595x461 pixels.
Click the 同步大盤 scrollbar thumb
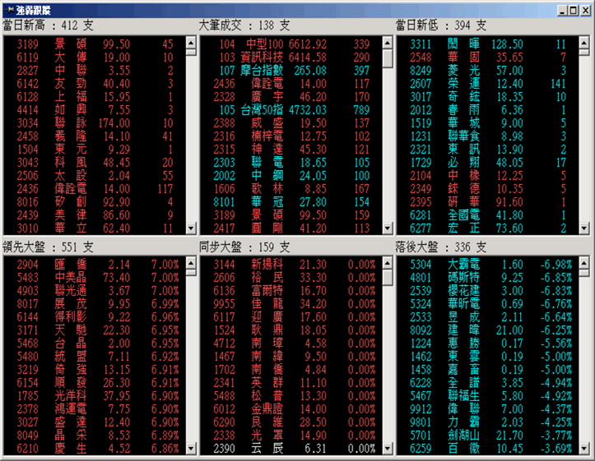click(388, 277)
